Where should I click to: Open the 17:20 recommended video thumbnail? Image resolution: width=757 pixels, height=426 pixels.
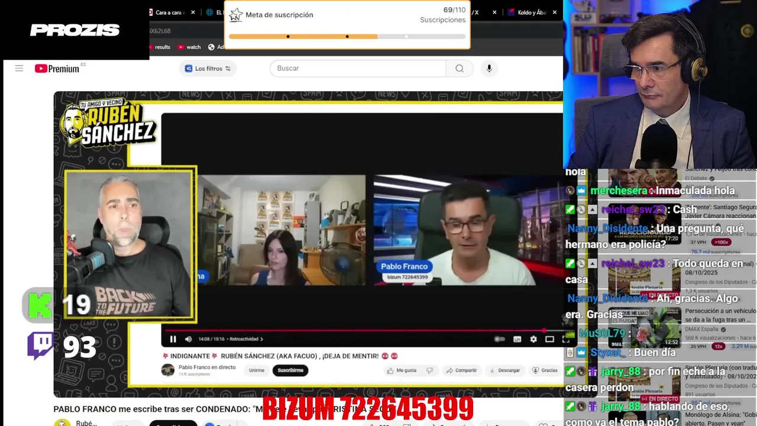645,222
